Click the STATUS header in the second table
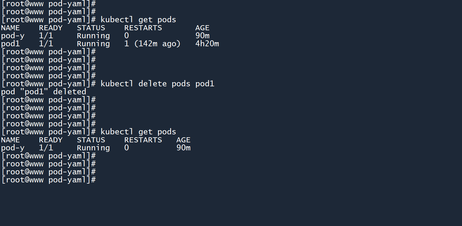 pos(91,140)
